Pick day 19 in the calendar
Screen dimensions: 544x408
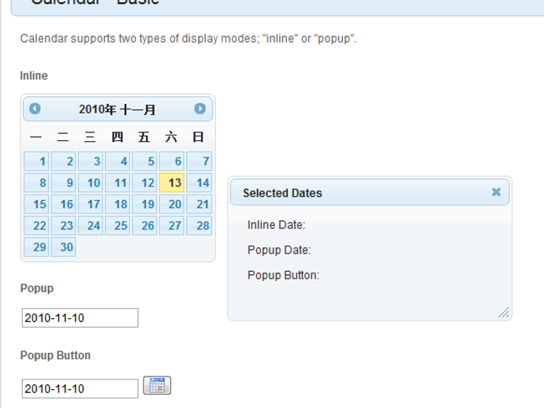tap(145, 204)
